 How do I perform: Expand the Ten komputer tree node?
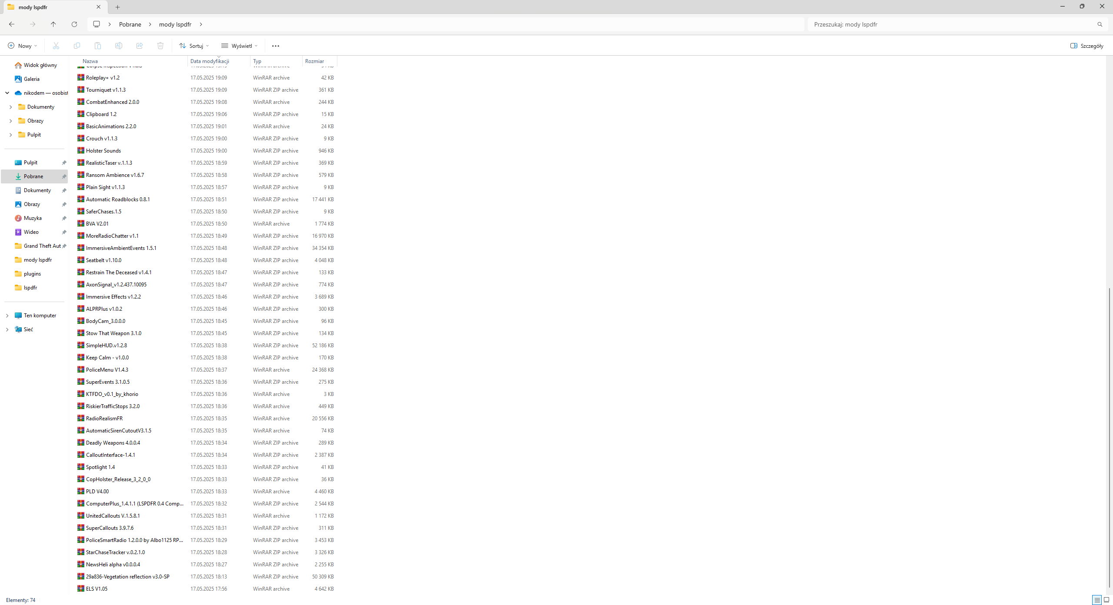(x=7, y=316)
